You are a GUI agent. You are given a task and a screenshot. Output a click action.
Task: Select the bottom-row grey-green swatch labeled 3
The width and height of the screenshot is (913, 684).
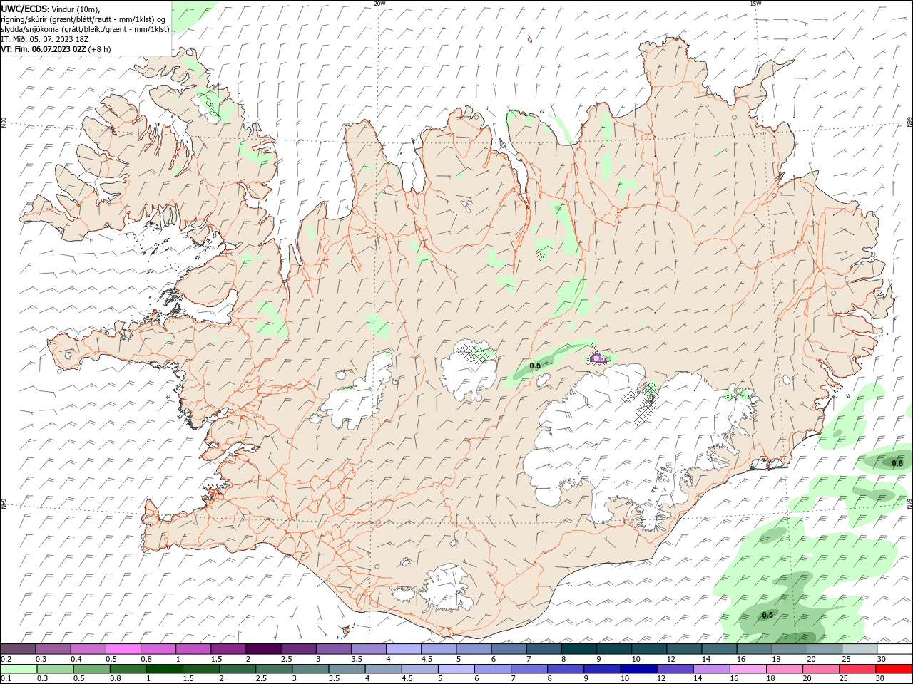pyautogui.click(x=310, y=668)
